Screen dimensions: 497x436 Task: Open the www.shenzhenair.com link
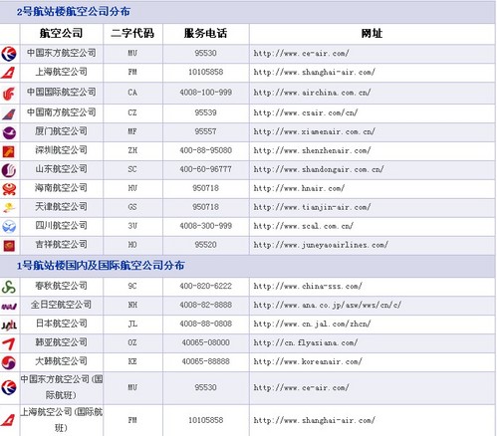(312, 150)
